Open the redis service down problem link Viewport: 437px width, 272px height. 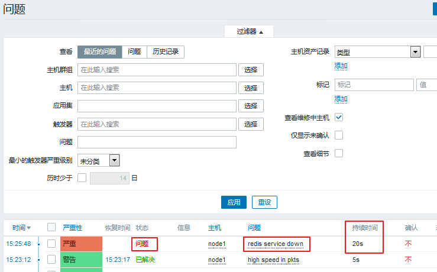pos(276,244)
